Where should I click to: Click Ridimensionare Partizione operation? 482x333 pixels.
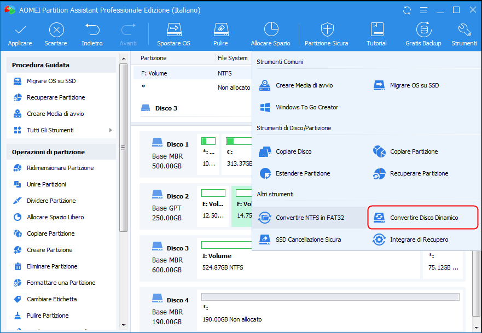[x=54, y=168]
